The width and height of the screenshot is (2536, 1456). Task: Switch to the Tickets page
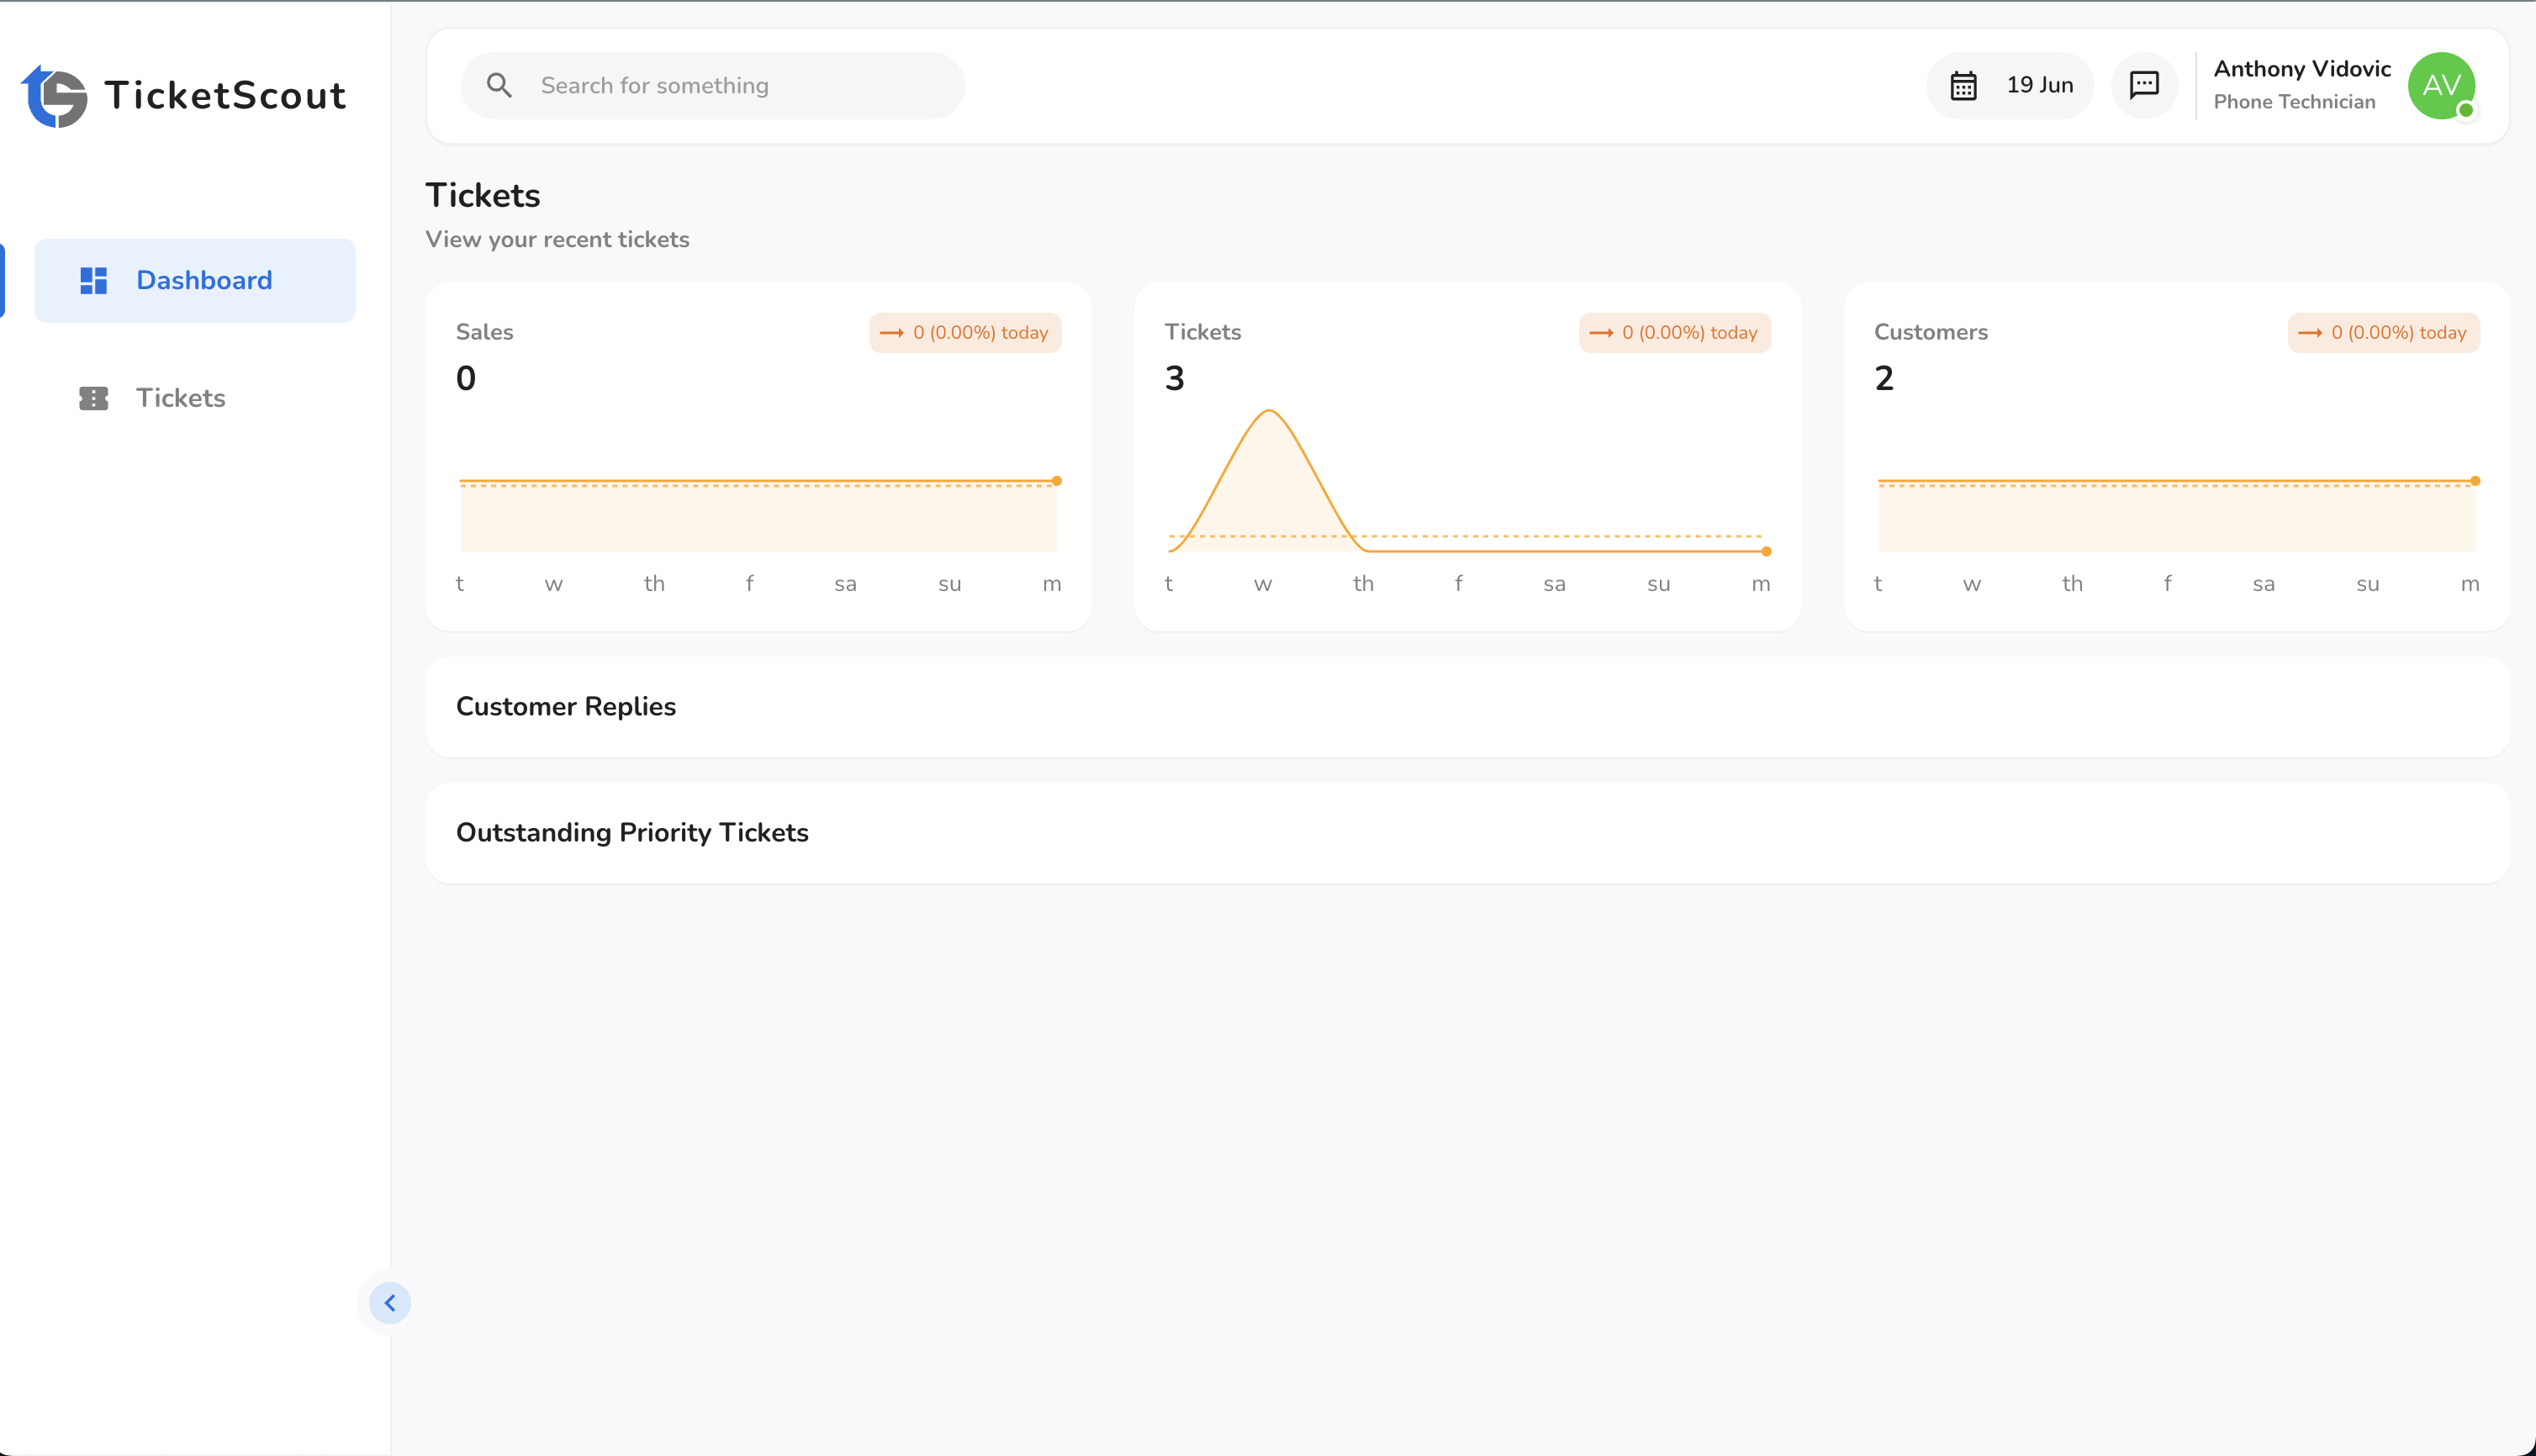(x=180, y=398)
